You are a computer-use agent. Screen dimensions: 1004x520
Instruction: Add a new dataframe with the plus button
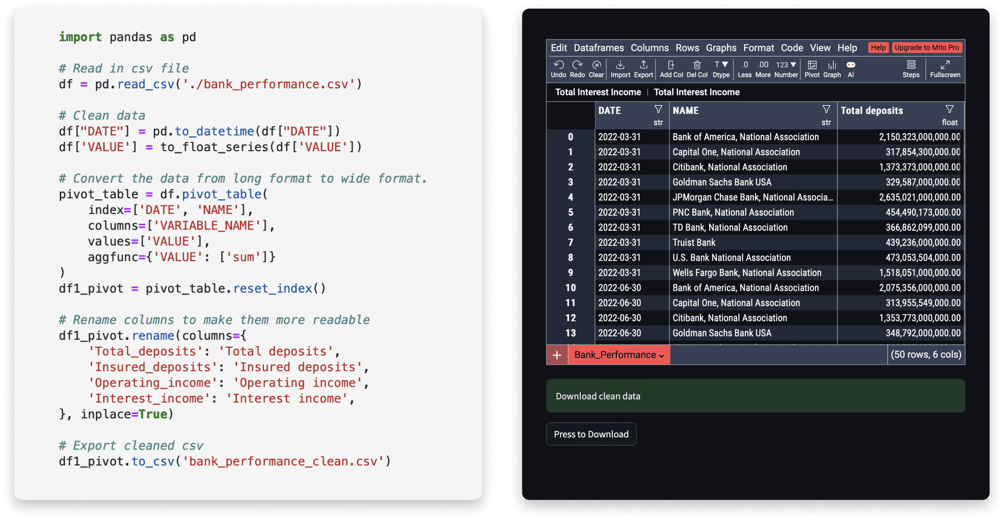(557, 355)
